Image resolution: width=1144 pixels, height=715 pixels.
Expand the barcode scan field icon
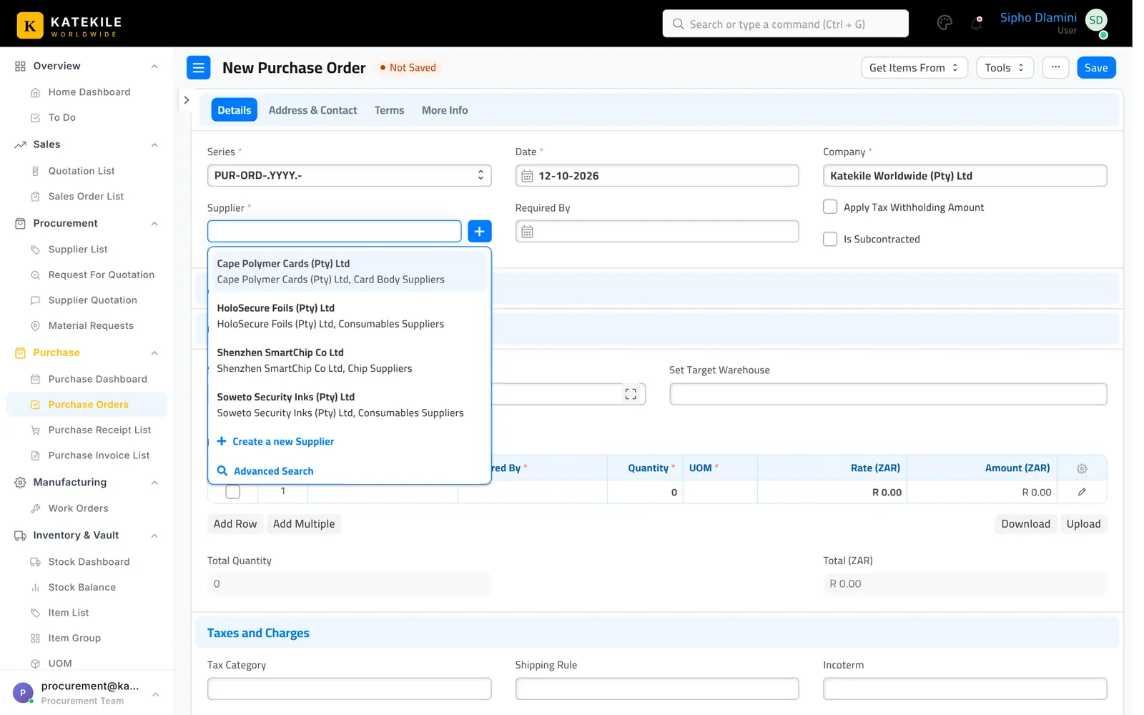click(631, 394)
